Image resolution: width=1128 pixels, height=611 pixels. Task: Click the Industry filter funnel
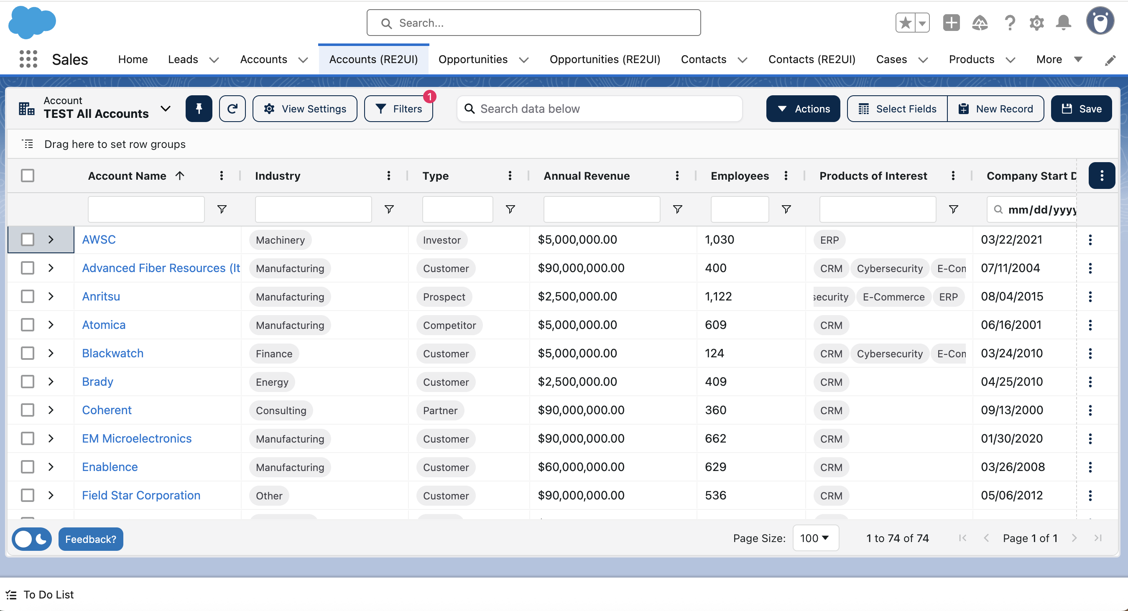click(389, 209)
